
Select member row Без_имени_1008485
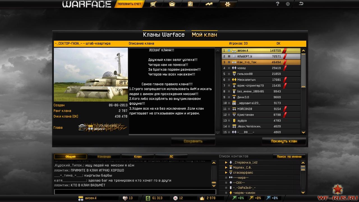[x=261, y=91]
